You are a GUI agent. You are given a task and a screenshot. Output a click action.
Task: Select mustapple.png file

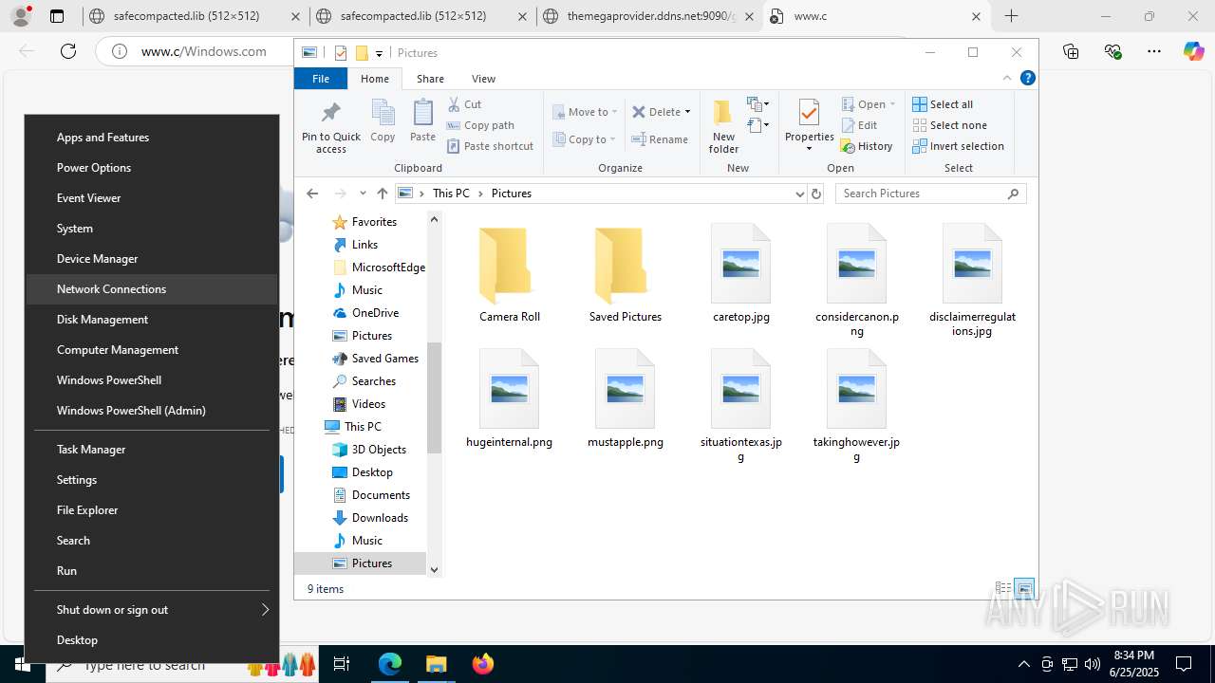click(626, 398)
